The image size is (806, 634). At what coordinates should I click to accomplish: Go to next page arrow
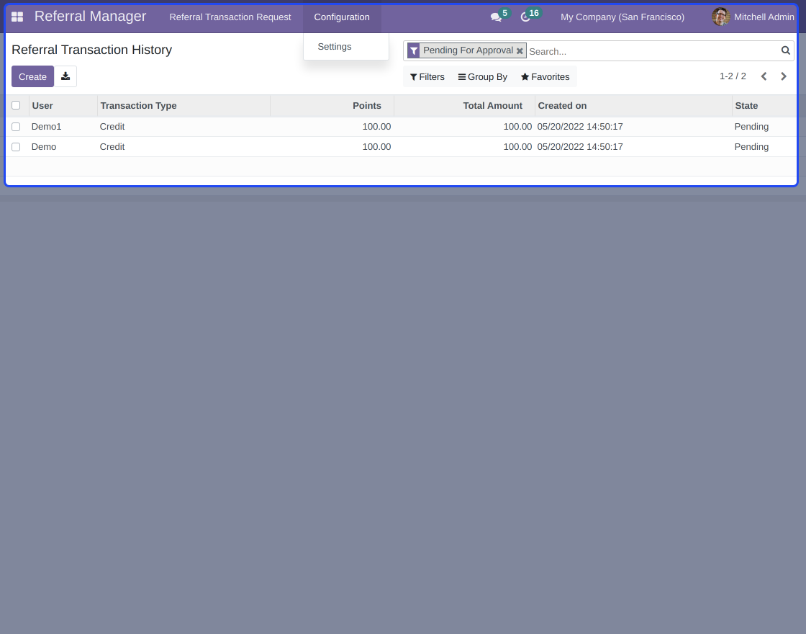[784, 76]
